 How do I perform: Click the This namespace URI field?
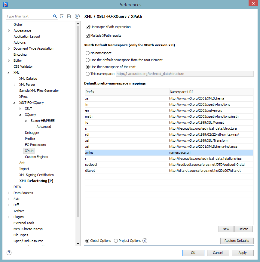(x=185, y=74)
